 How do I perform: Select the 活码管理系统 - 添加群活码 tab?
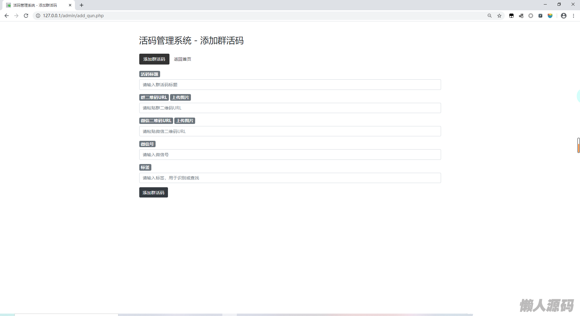[39, 5]
